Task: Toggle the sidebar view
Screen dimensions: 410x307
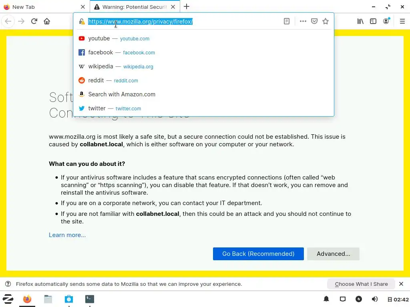Action: click(x=373, y=21)
